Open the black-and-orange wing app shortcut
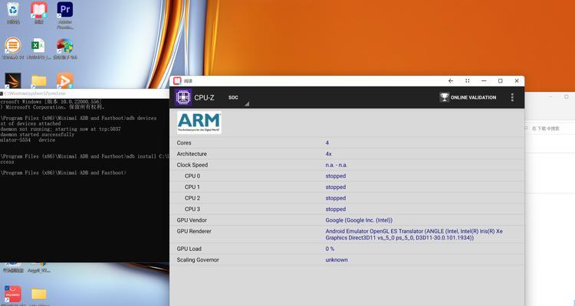Image resolution: width=575 pixels, height=306 pixels. (x=13, y=80)
